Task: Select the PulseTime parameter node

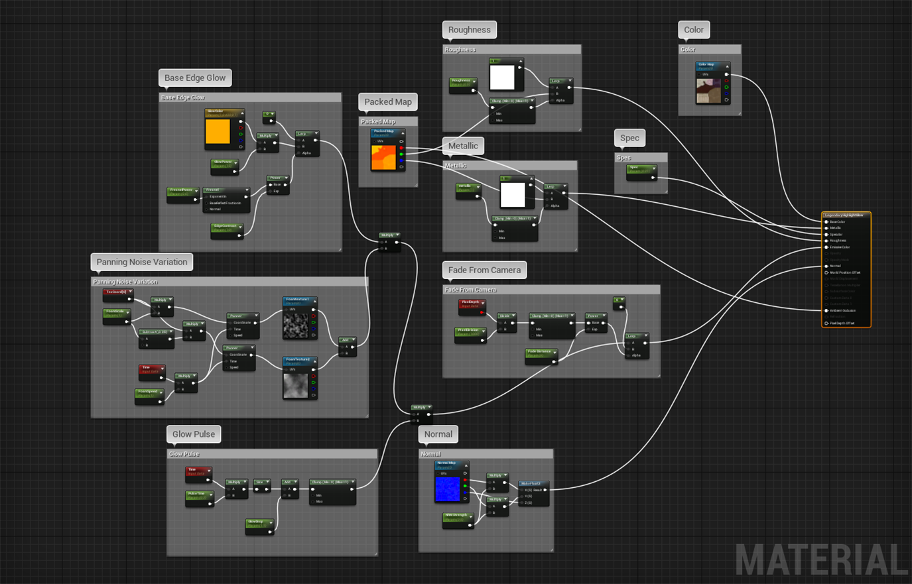Action: pos(200,498)
